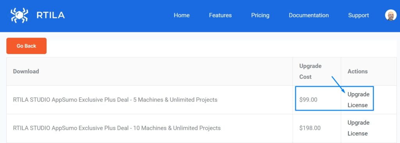Click the $99.00 upgrade cost
The image size is (400, 143).
click(309, 100)
